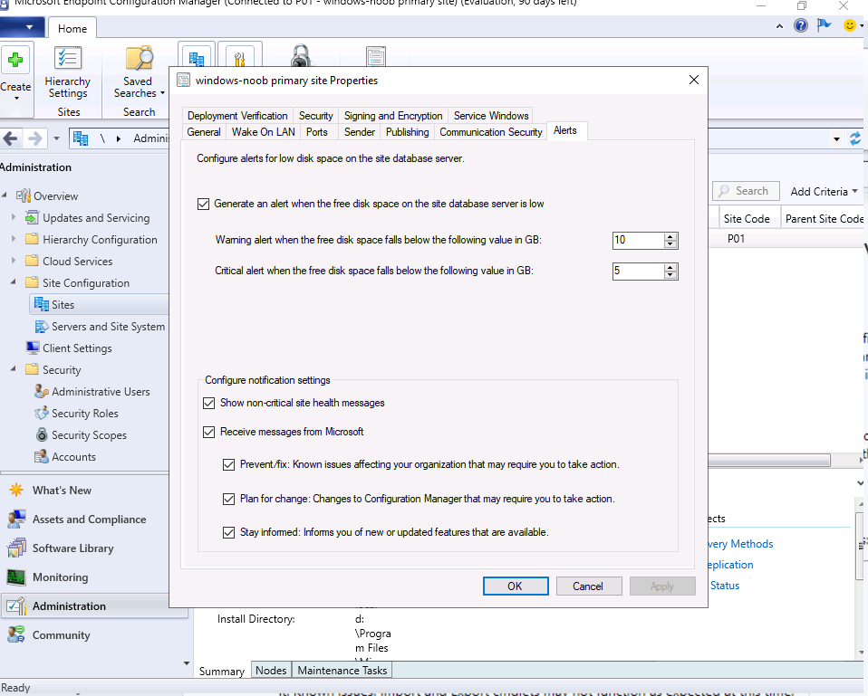Screen dimensions: 868x696
Task: Click the Client Settings monitor icon
Action: click(32, 348)
